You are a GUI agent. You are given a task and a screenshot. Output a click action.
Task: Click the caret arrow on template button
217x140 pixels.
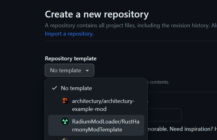click(x=87, y=71)
